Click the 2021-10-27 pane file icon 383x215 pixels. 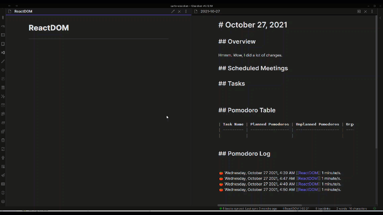point(196,11)
